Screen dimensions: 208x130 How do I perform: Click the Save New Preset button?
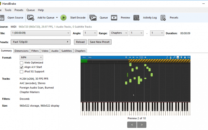pos(100,42)
